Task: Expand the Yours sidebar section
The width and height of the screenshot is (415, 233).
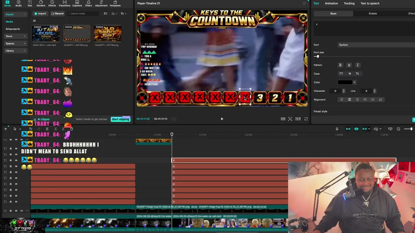Action: click(x=25, y=36)
